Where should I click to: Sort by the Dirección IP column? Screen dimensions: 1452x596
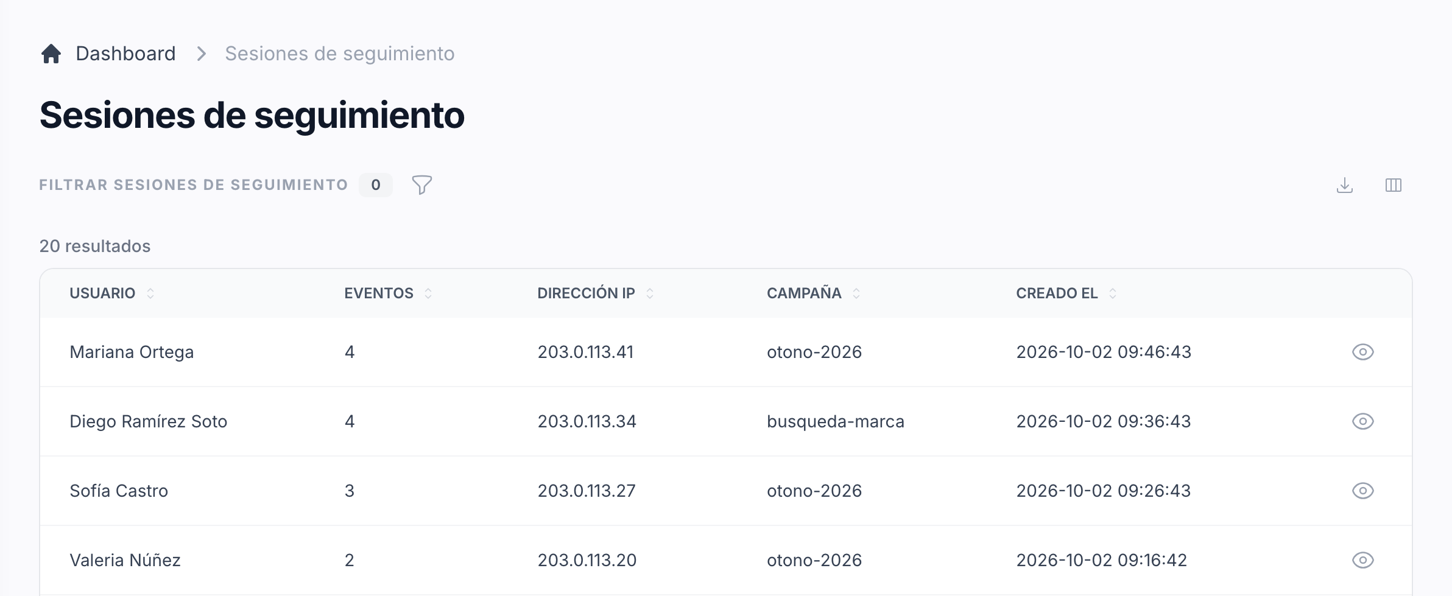click(x=595, y=293)
